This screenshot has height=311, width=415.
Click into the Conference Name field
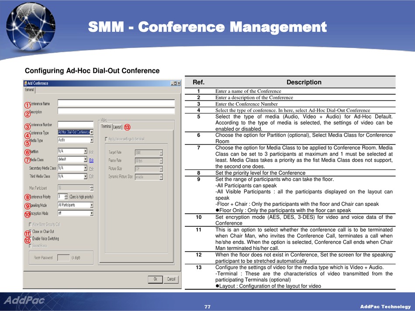[x=116, y=104]
